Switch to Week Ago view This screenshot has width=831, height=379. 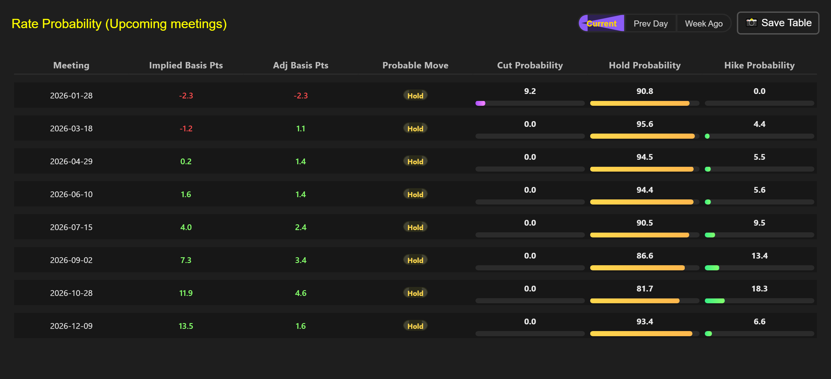coord(704,24)
